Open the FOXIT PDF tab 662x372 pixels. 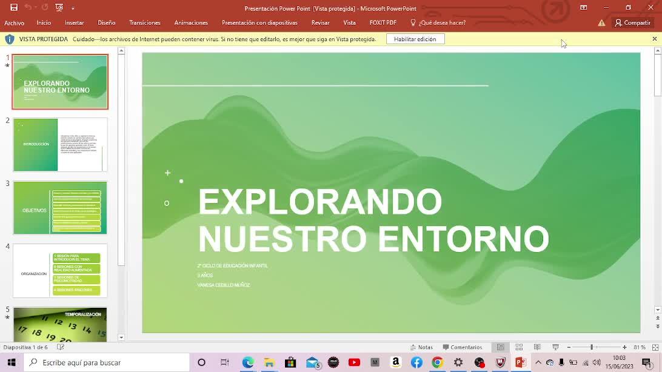[383, 23]
